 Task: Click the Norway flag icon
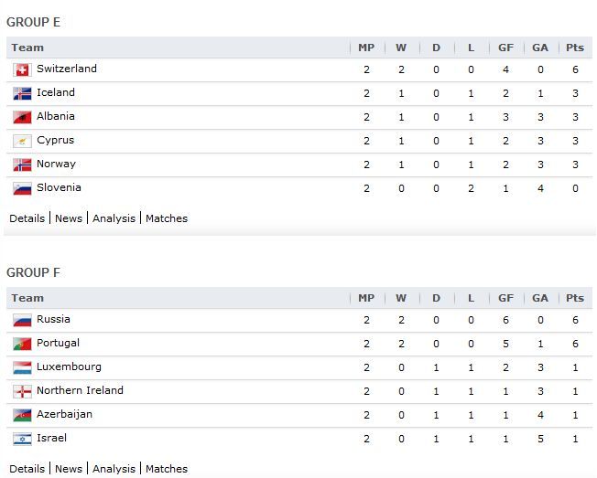[22, 165]
